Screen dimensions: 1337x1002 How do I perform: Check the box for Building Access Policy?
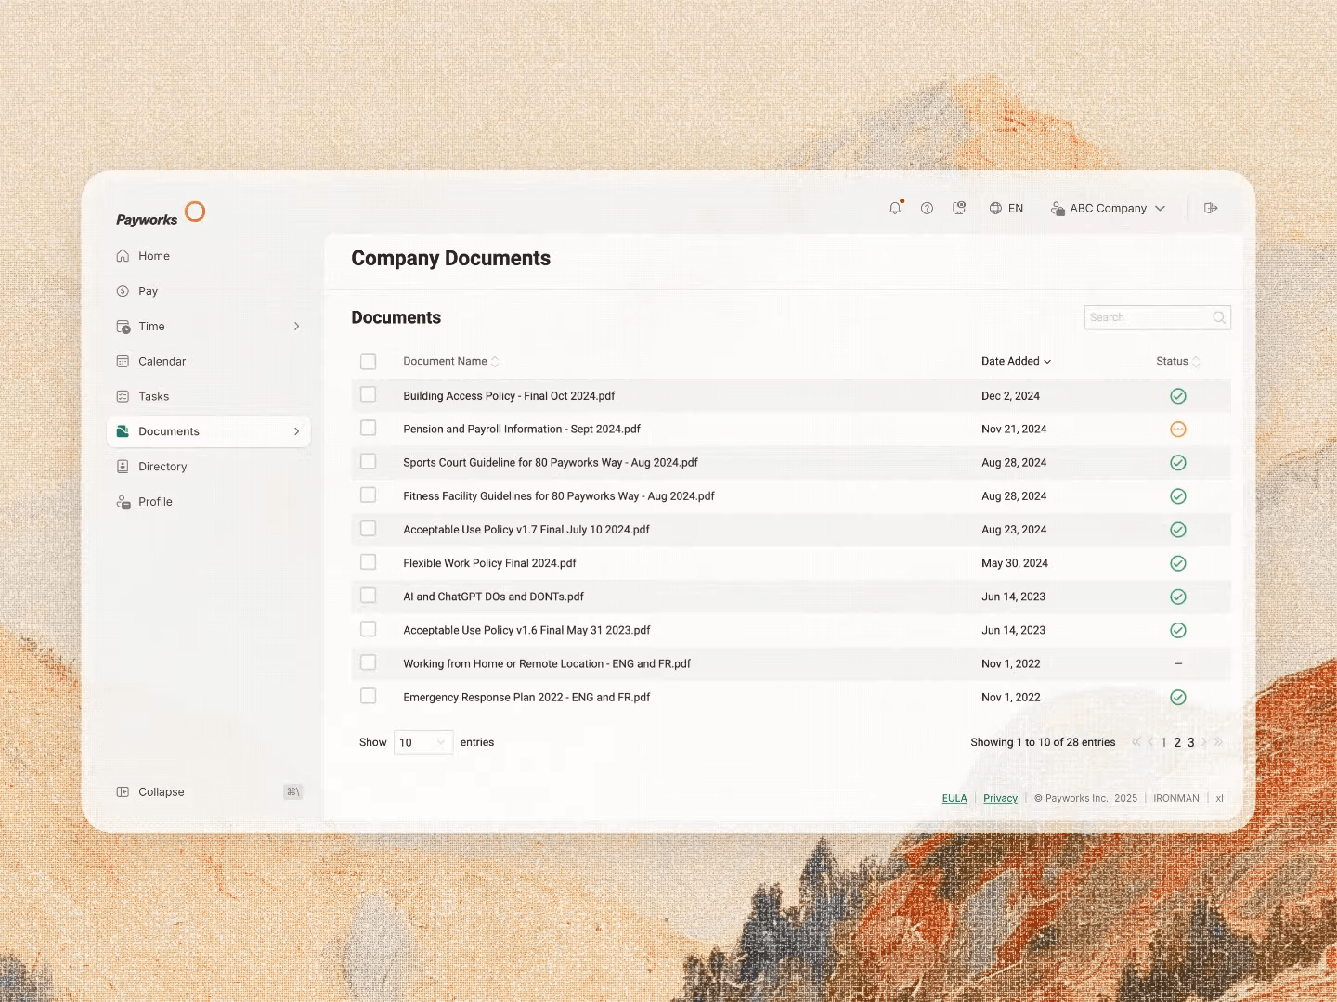(x=369, y=394)
